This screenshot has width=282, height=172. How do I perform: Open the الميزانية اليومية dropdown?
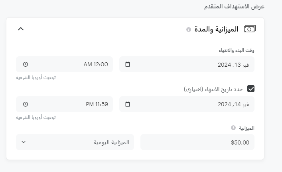pos(75,142)
